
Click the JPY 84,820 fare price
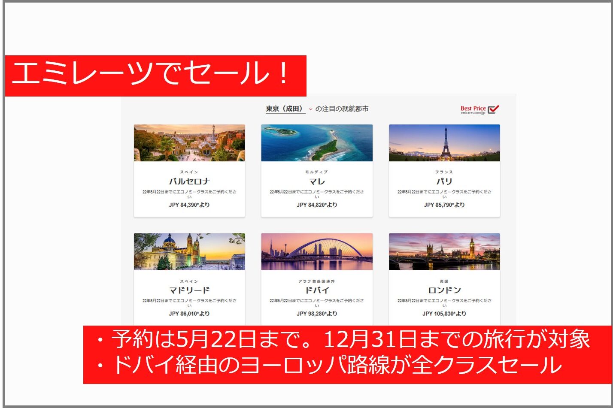[x=317, y=205]
